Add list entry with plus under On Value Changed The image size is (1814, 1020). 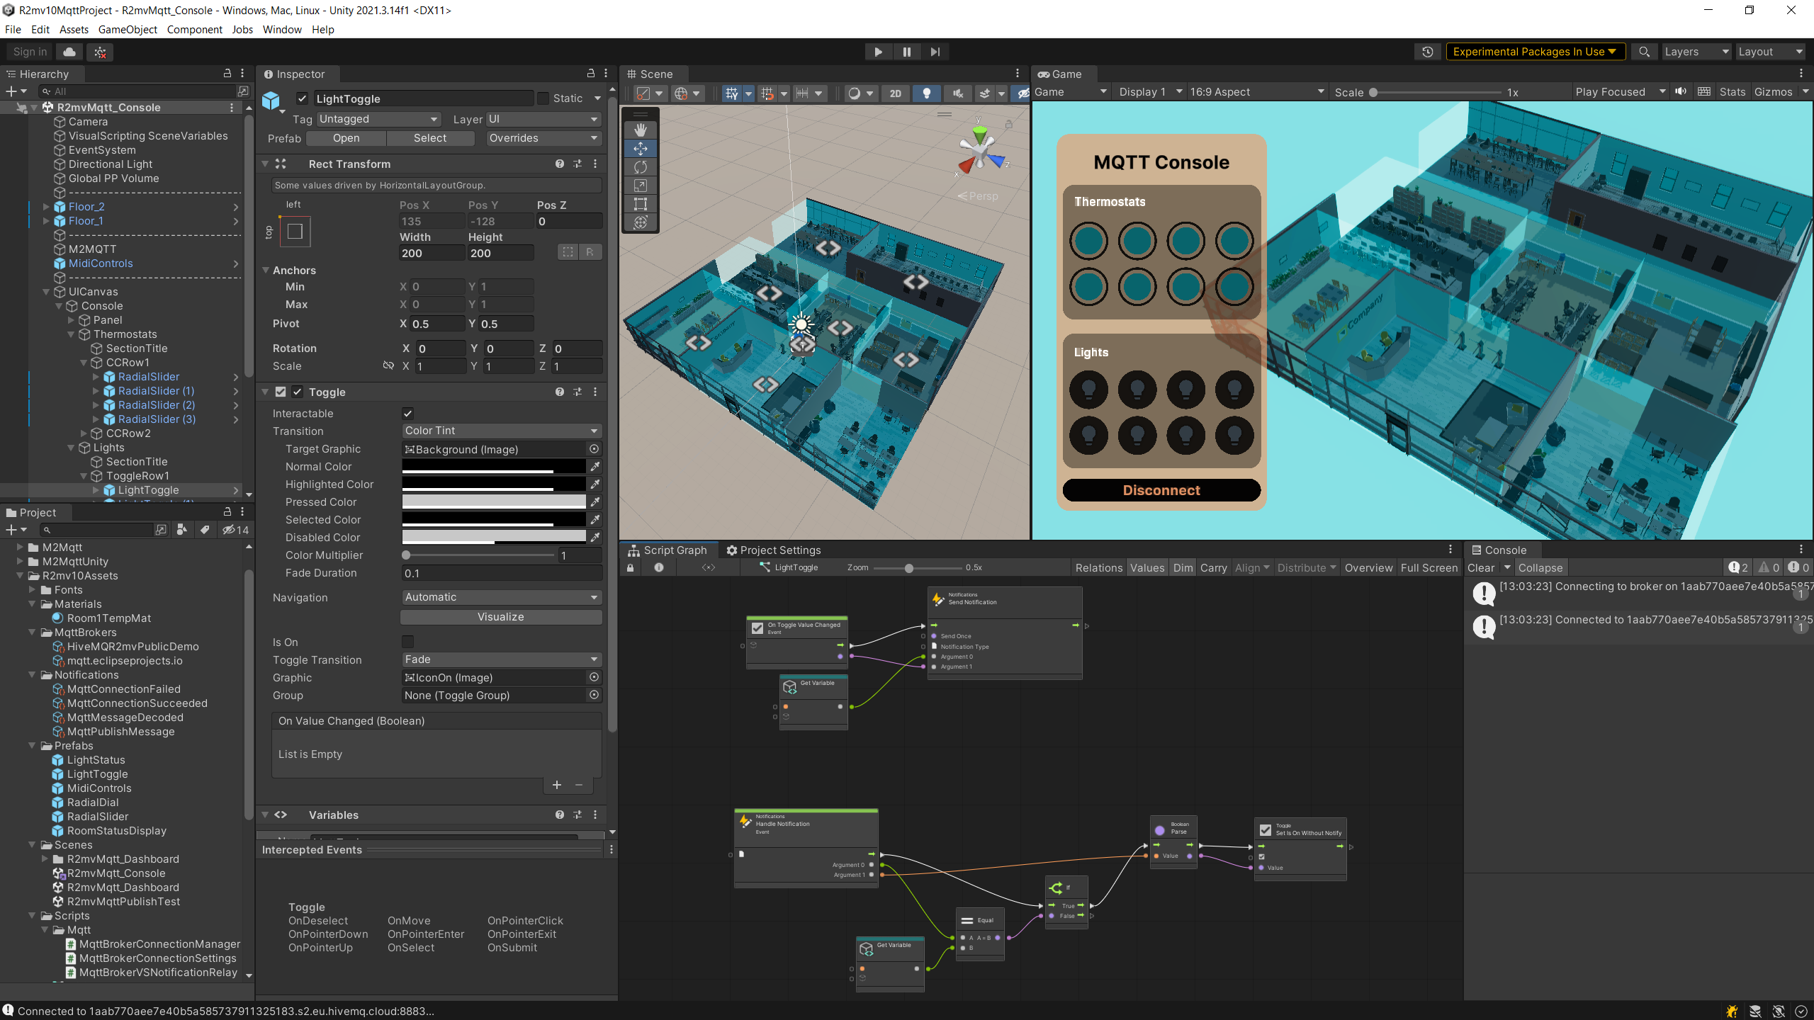(557, 785)
